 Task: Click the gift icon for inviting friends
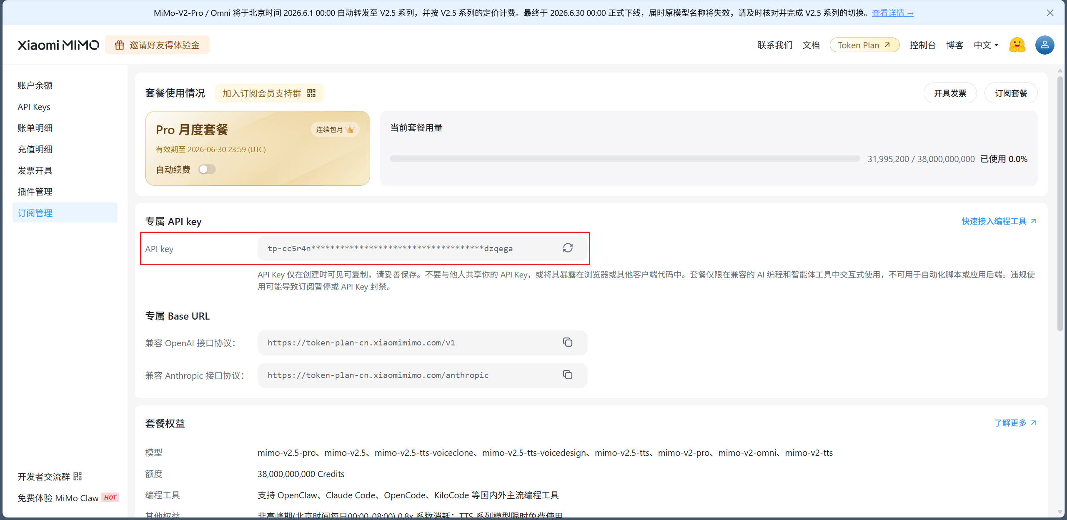tap(120, 45)
